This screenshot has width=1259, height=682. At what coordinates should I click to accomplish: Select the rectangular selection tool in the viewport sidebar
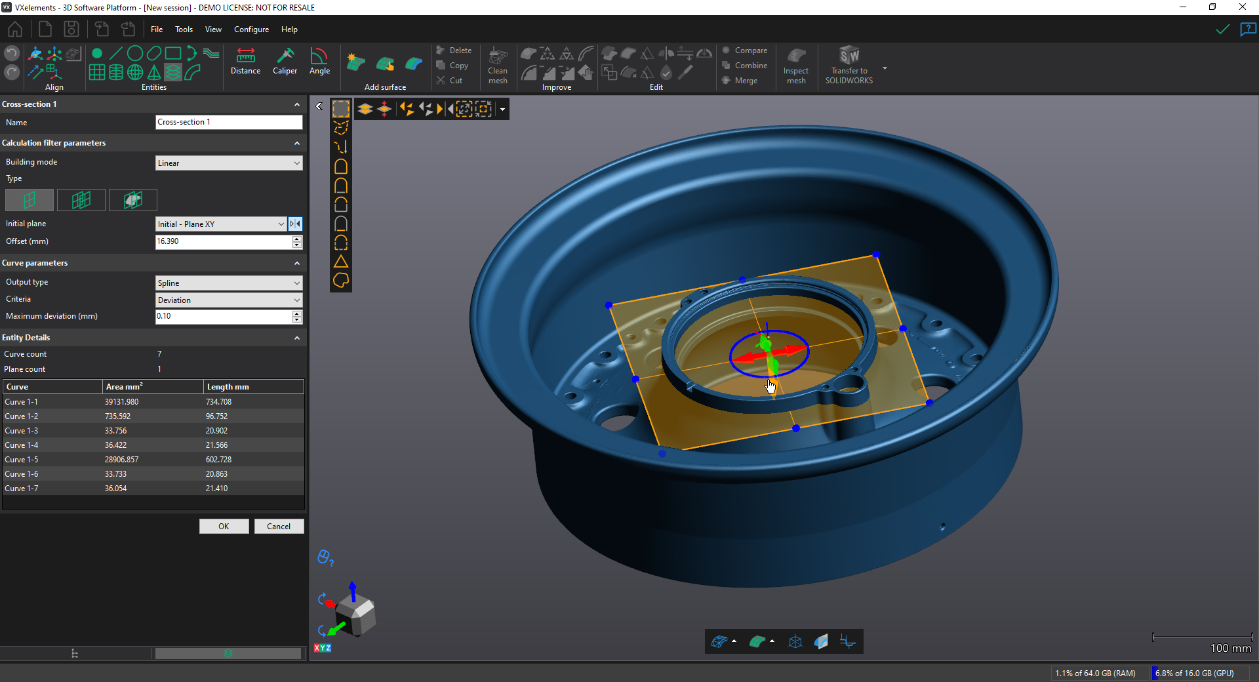click(x=341, y=109)
